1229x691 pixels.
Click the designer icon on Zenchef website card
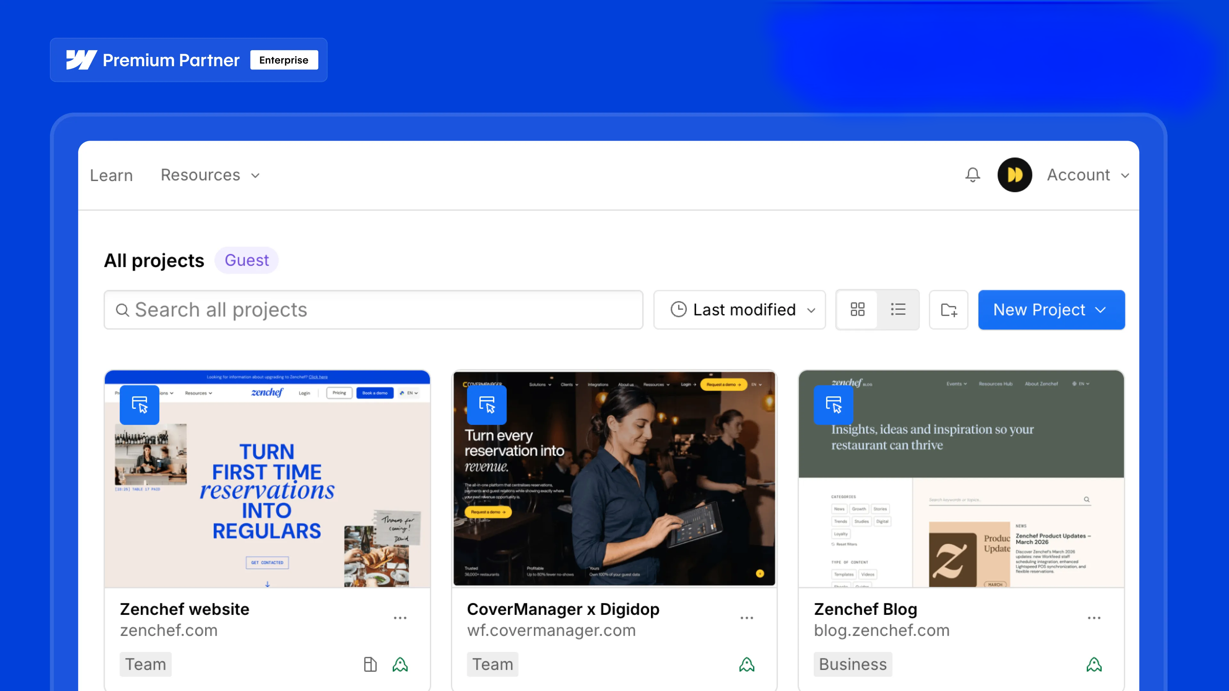pos(139,404)
